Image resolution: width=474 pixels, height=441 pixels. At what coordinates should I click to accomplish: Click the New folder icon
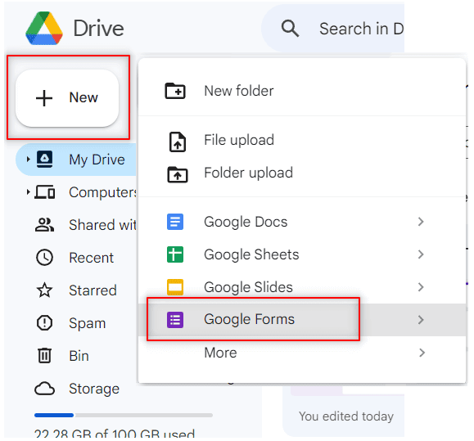[x=175, y=91]
